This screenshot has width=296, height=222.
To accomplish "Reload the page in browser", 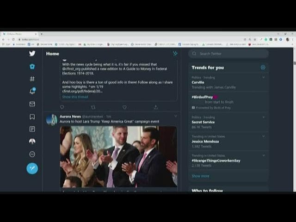I will point(13,39).
